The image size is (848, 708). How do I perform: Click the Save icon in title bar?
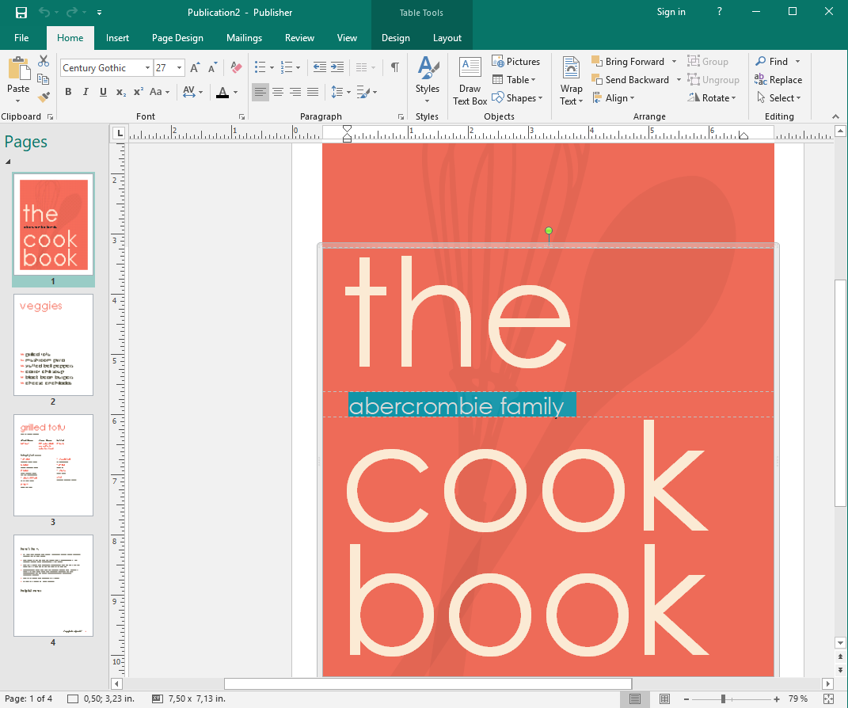(21, 13)
